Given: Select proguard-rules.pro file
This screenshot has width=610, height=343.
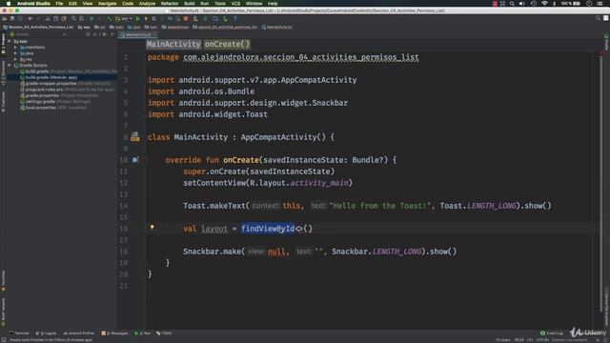Looking at the screenshot, I should pos(67,90).
